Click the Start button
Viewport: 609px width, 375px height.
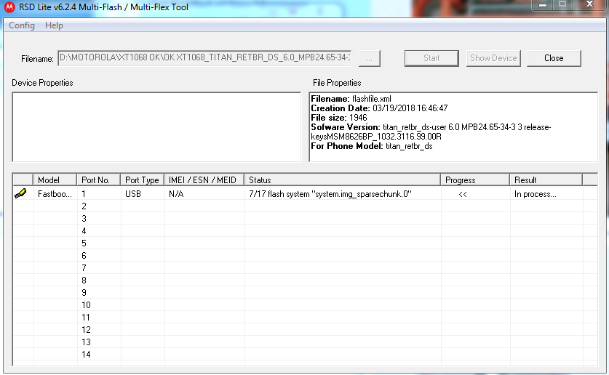(x=431, y=58)
